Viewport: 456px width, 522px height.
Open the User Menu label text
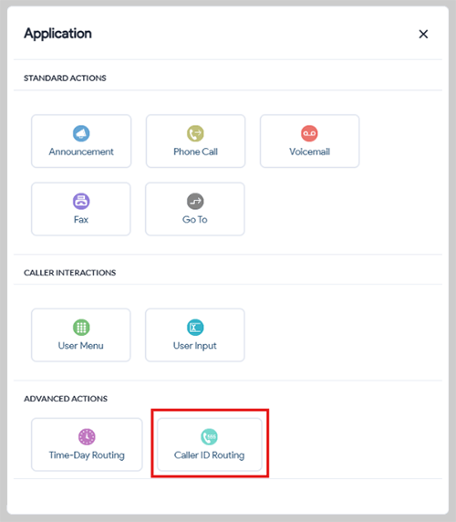(x=81, y=346)
